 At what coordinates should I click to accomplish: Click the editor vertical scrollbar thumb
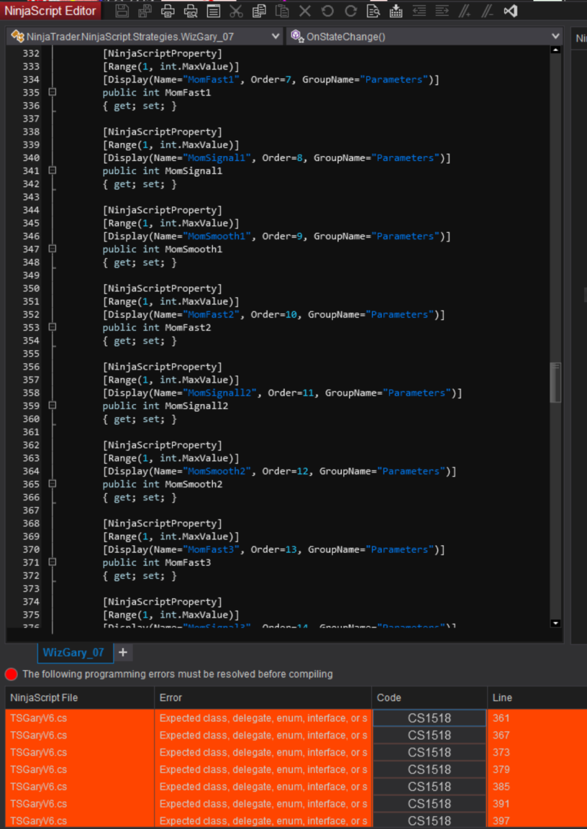[x=556, y=382]
